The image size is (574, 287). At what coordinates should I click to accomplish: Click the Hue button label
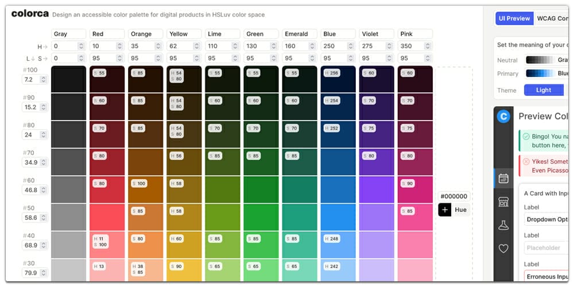460,210
